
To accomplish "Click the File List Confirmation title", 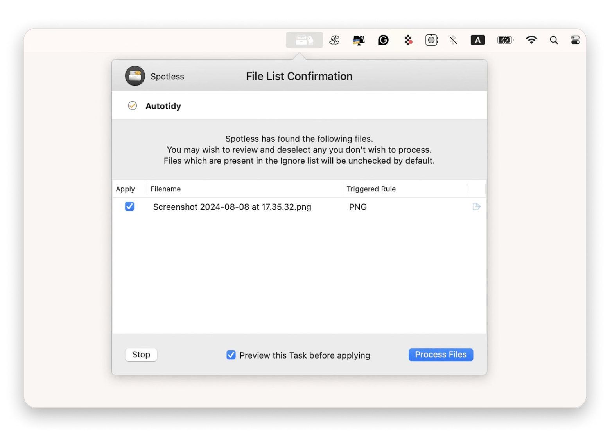I will click(299, 76).
